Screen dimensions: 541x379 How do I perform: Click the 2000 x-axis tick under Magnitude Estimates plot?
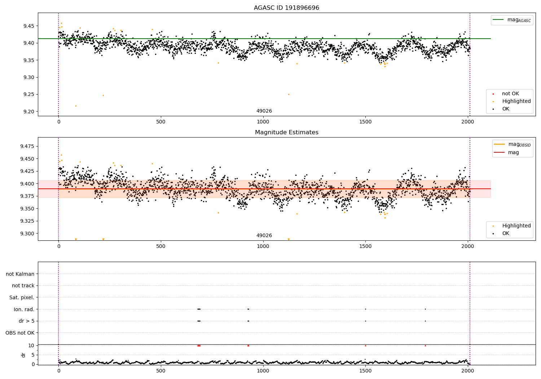point(468,247)
